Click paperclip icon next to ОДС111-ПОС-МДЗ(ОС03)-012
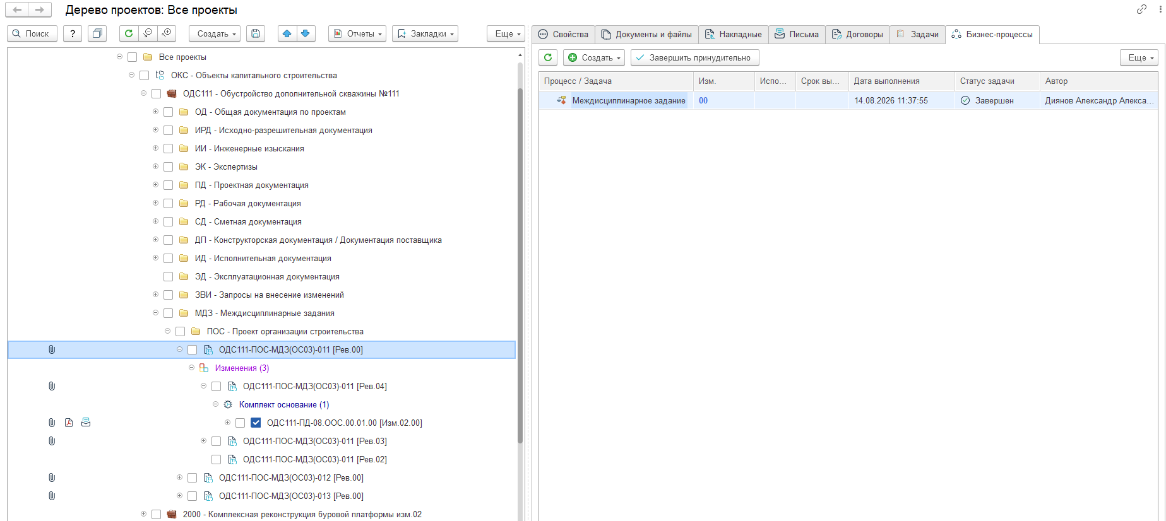 point(52,477)
